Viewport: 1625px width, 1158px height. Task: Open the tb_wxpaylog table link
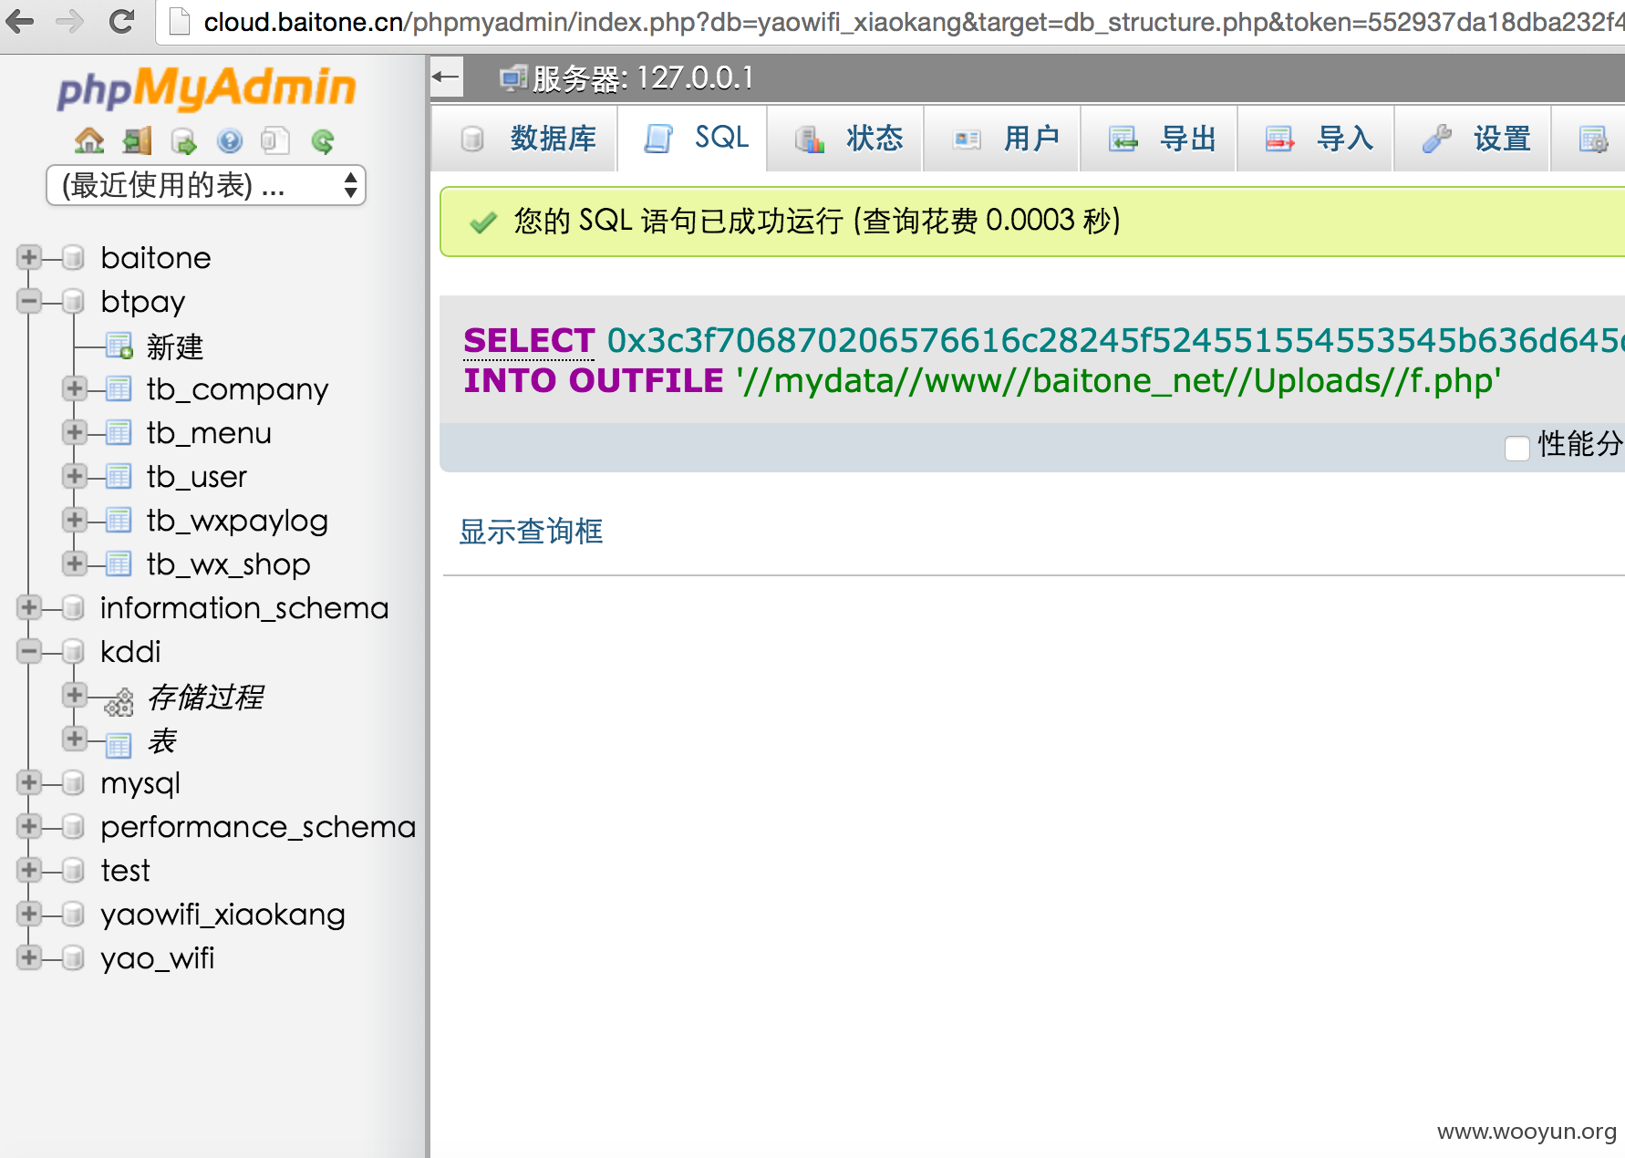(237, 521)
